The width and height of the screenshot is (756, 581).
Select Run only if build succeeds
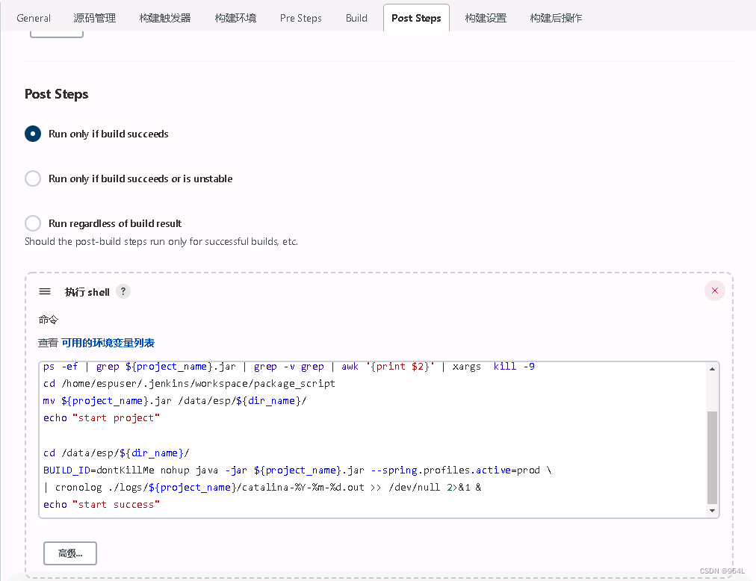(x=33, y=134)
